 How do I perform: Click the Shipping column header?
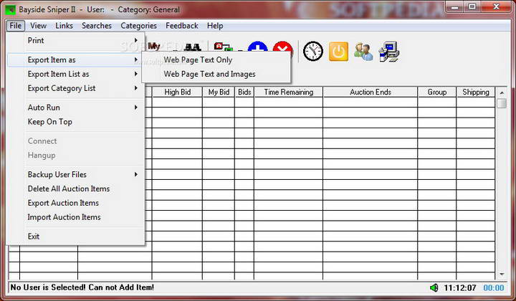click(476, 92)
